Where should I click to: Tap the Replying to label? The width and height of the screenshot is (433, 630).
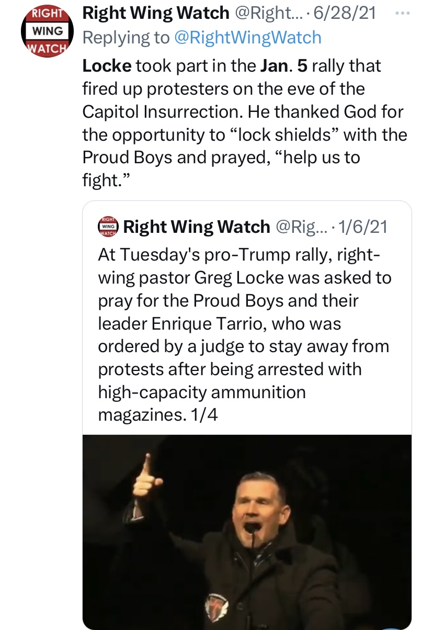tap(126, 37)
